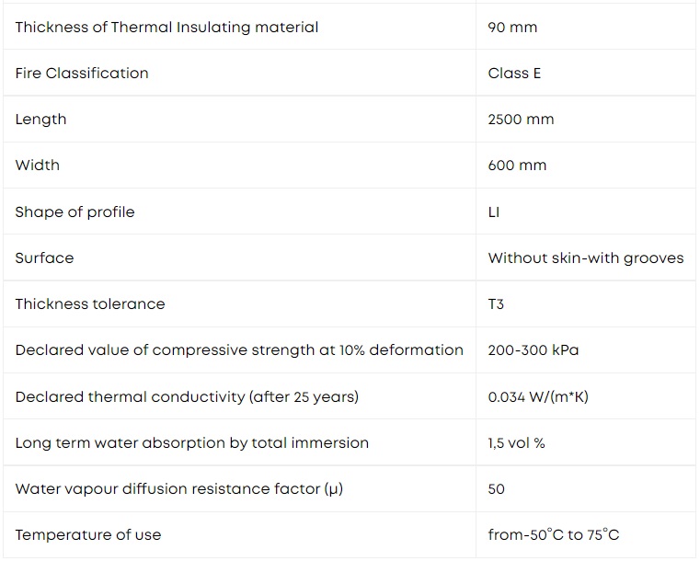The width and height of the screenshot is (700, 561).
Task: Select the Length row label
Action: pyautogui.click(x=40, y=120)
